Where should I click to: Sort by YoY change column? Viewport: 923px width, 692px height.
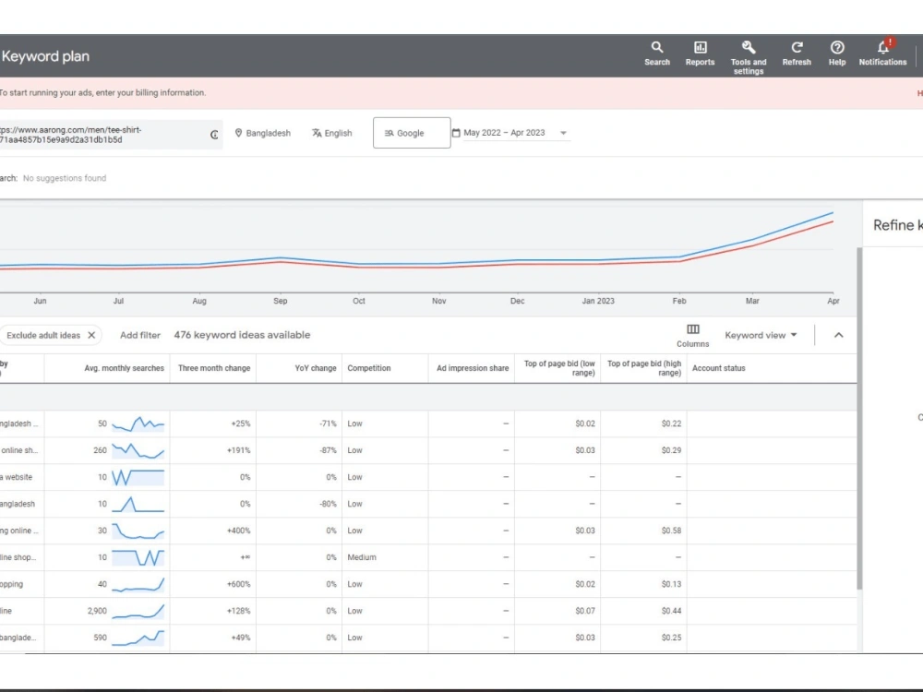tap(316, 368)
